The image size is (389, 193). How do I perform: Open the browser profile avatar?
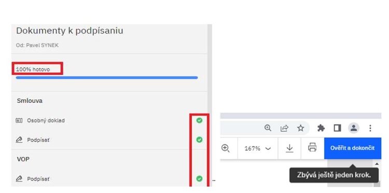[354, 128]
